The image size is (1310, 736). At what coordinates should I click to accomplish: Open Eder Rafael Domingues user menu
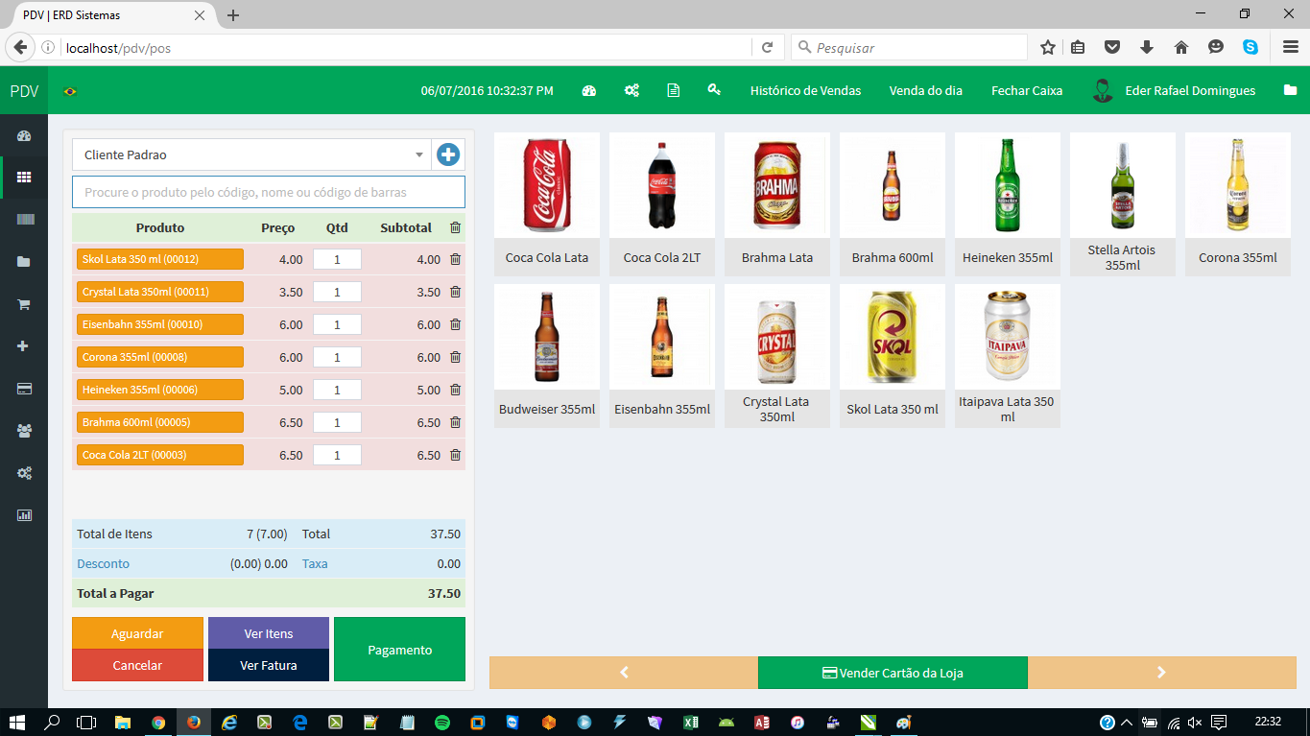(1174, 90)
